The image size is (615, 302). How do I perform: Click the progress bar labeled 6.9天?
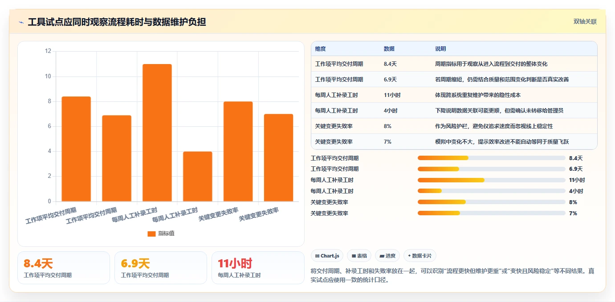point(492,169)
